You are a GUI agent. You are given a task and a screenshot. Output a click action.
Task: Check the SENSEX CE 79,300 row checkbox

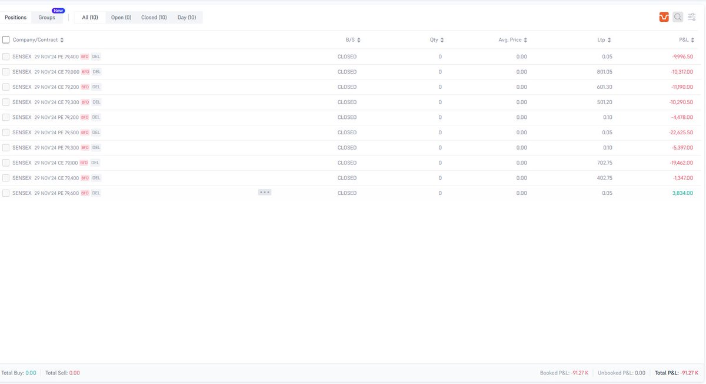[x=6, y=102]
